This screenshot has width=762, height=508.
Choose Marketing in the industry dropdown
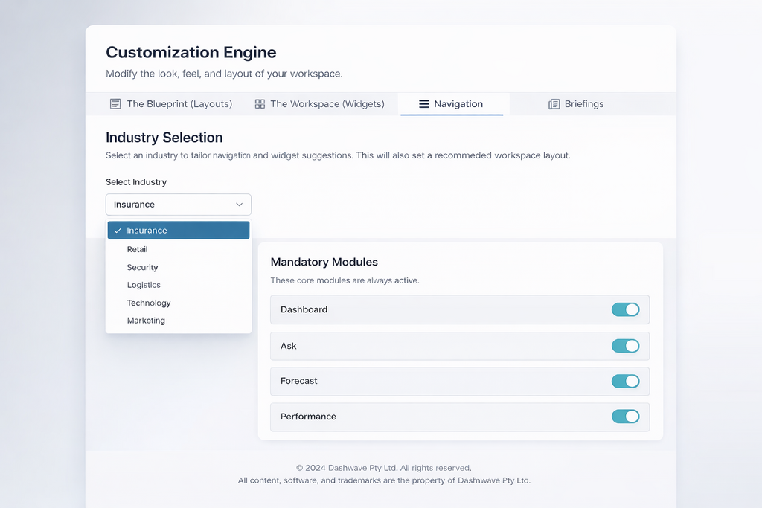point(146,321)
